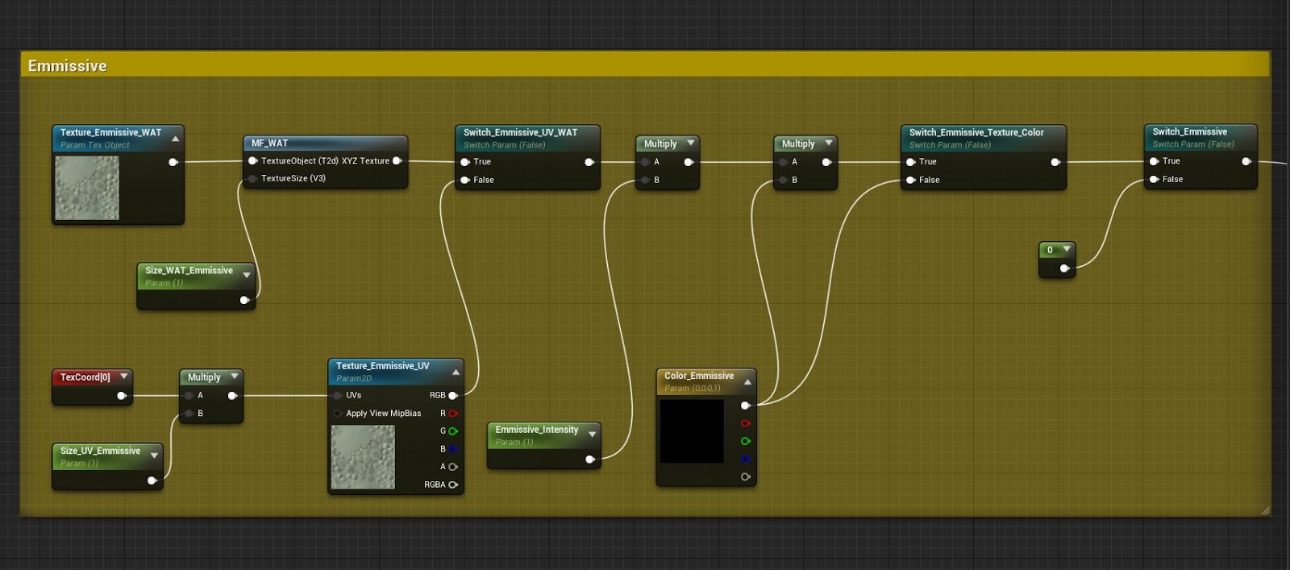Expand the Multiply node left of Switch_Emmissive_Texture_Color
The height and width of the screenshot is (570, 1290).
coord(829,143)
